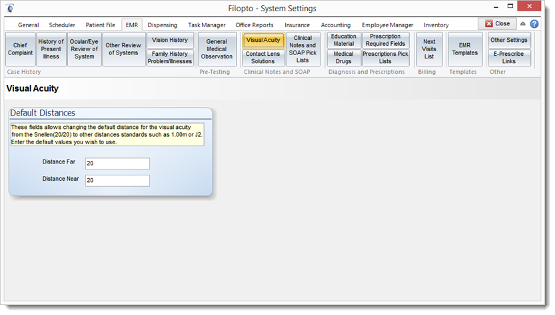Open Other Review of Systems

click(123, 49)
